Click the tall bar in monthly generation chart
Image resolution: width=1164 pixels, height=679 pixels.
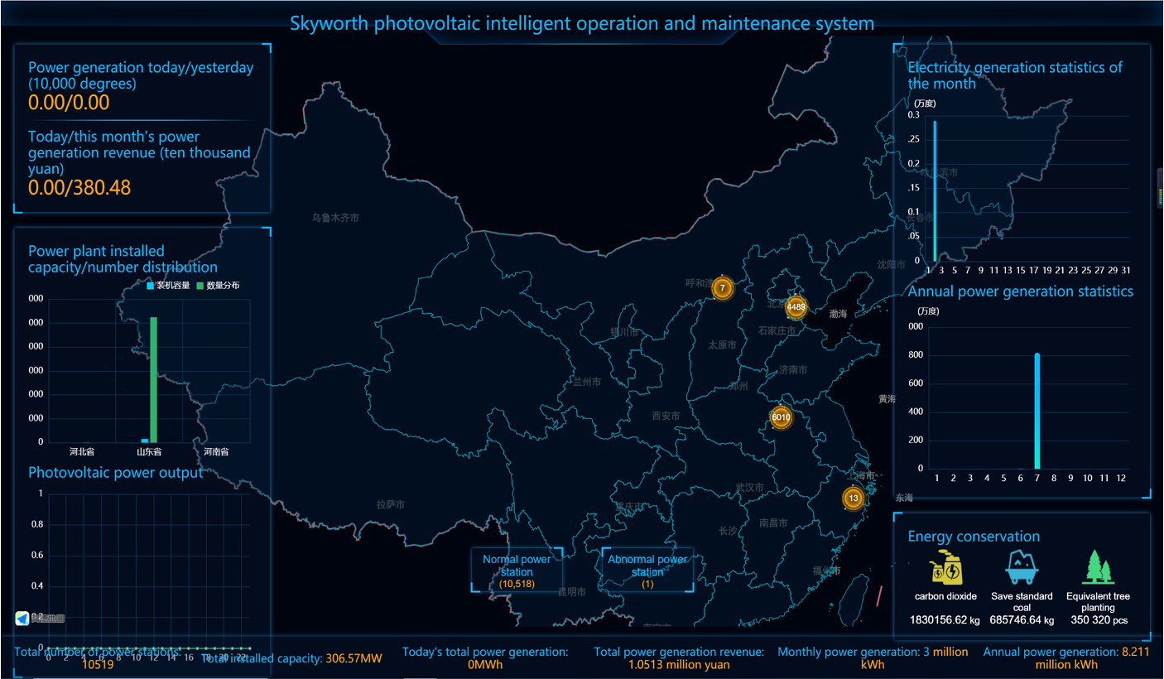pos(935,190)
